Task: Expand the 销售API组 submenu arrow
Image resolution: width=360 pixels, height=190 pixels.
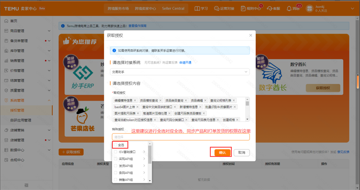Action: pyautogui.click(x=144, y=180)
